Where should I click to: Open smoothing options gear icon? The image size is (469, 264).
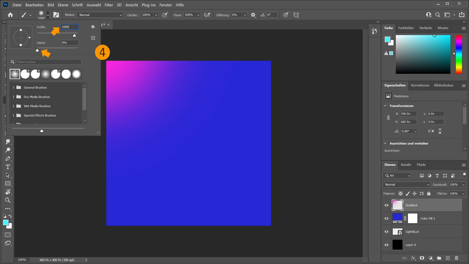(253, 15)
